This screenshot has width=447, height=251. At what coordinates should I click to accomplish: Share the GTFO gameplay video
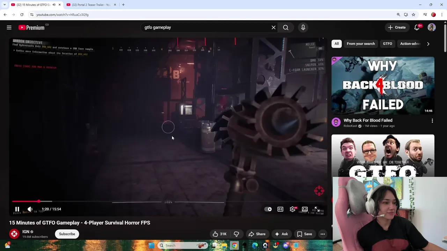257,234
